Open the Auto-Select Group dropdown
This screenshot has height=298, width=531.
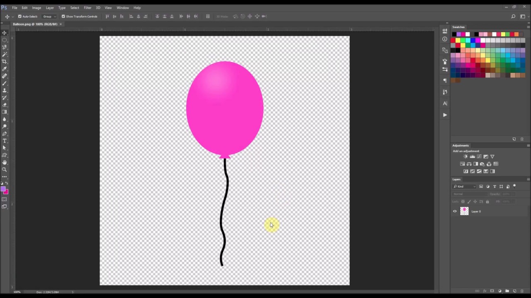[x=49, y=17]
